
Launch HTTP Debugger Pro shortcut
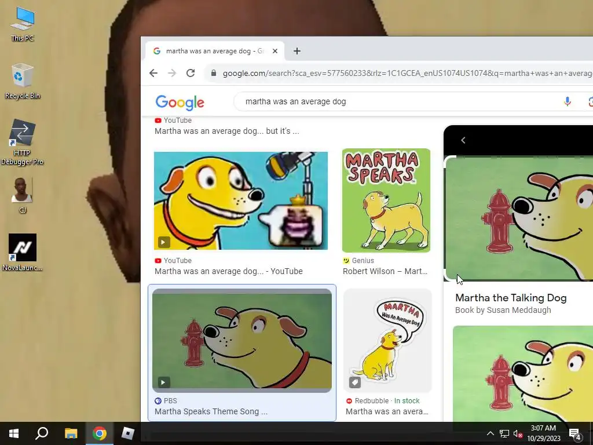[23, 143]
